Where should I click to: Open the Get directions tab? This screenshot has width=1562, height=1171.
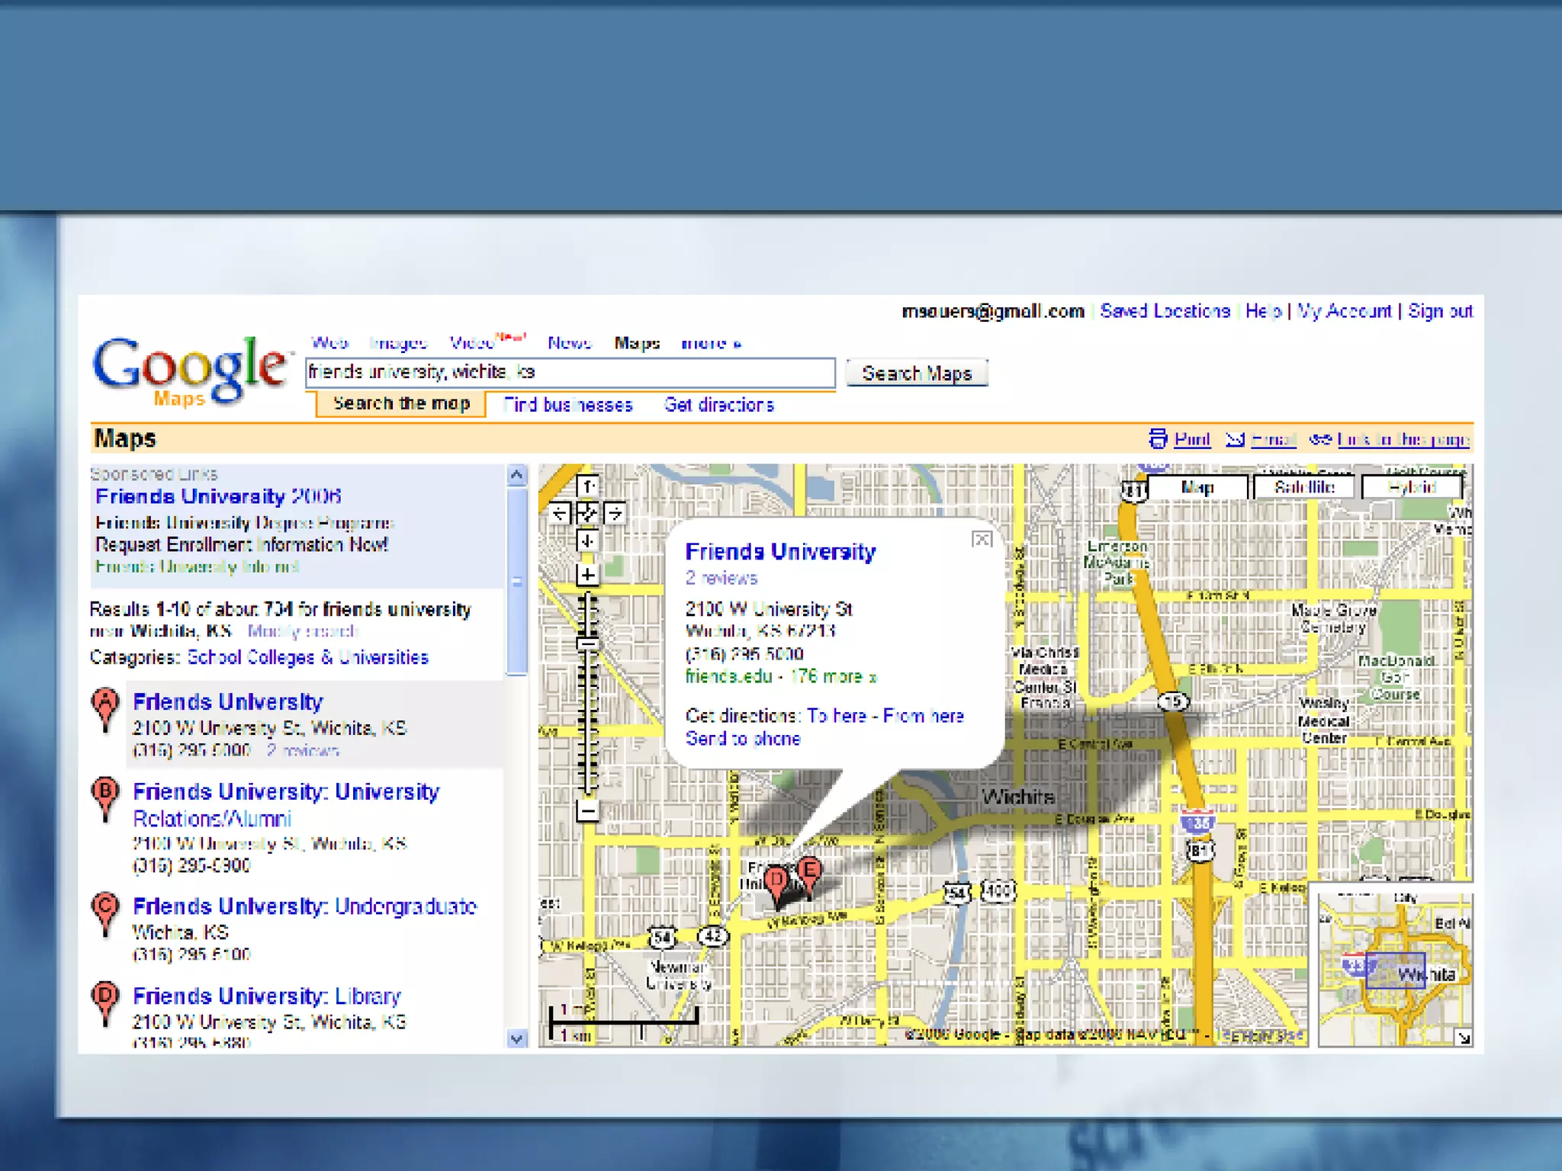click(x=718, y=405)
